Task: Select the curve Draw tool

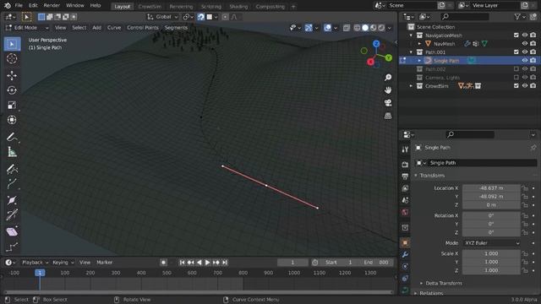Action: coord(12,169)
